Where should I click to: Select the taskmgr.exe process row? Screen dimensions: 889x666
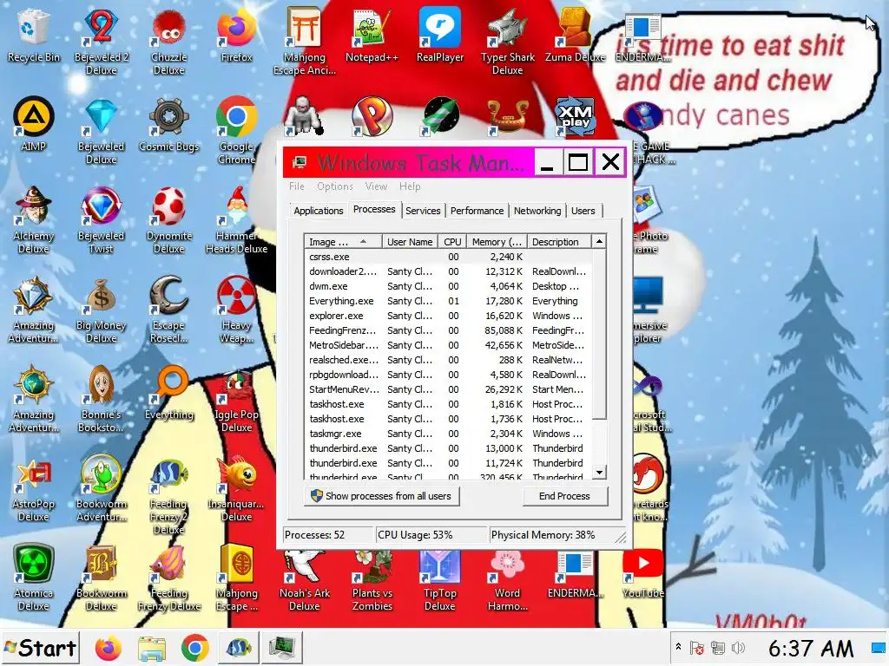point(448,434)
